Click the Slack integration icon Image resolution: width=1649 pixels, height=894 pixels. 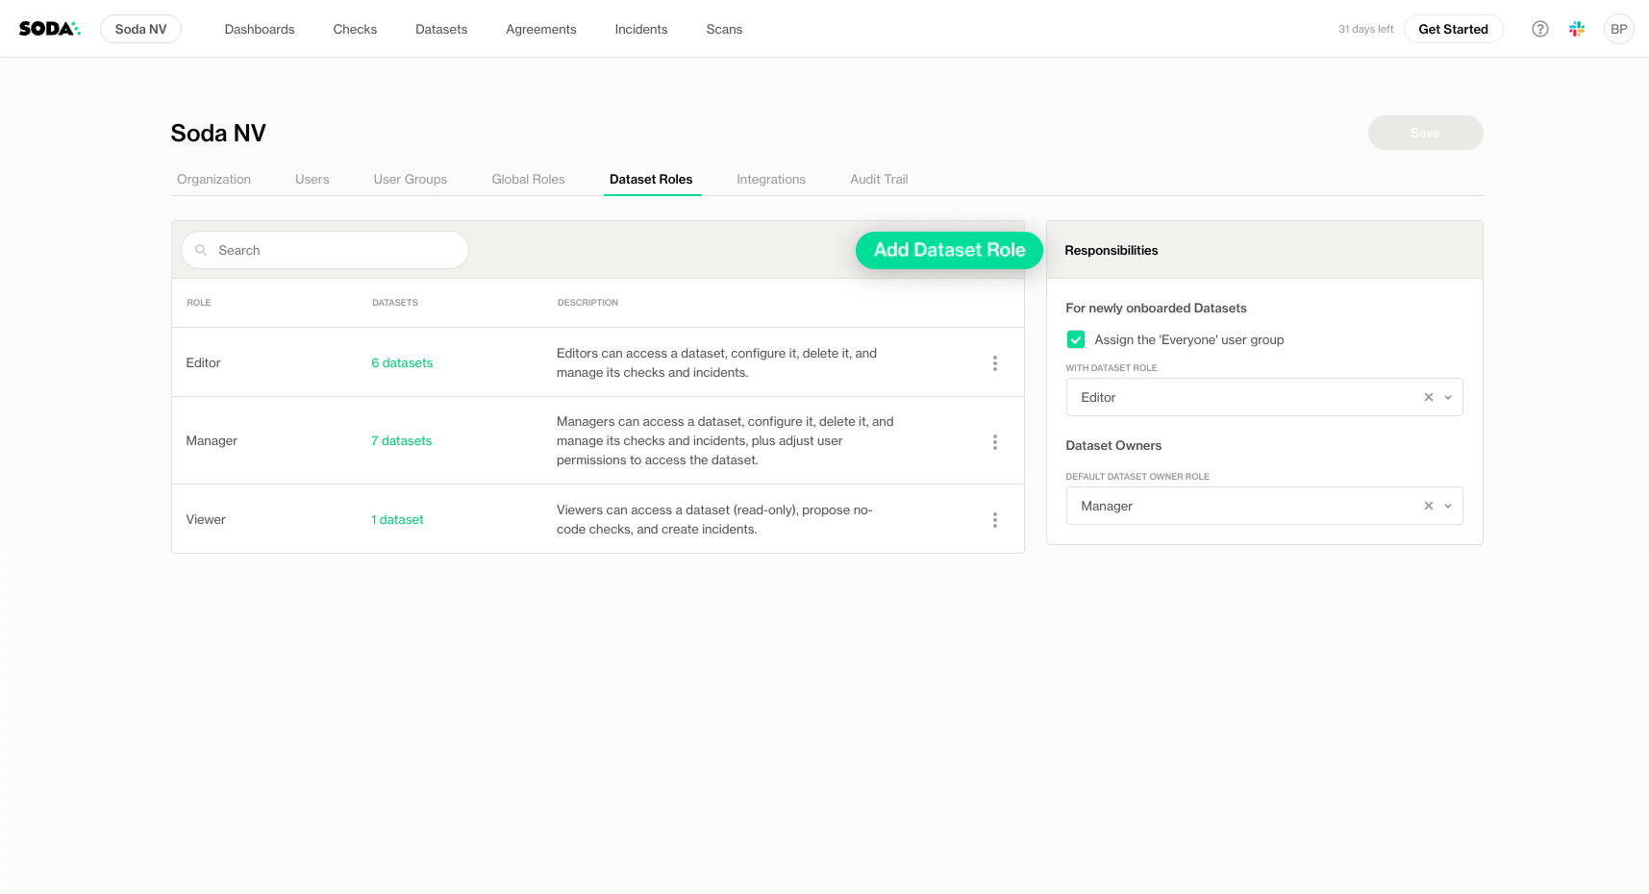[x=1577, y=29]
